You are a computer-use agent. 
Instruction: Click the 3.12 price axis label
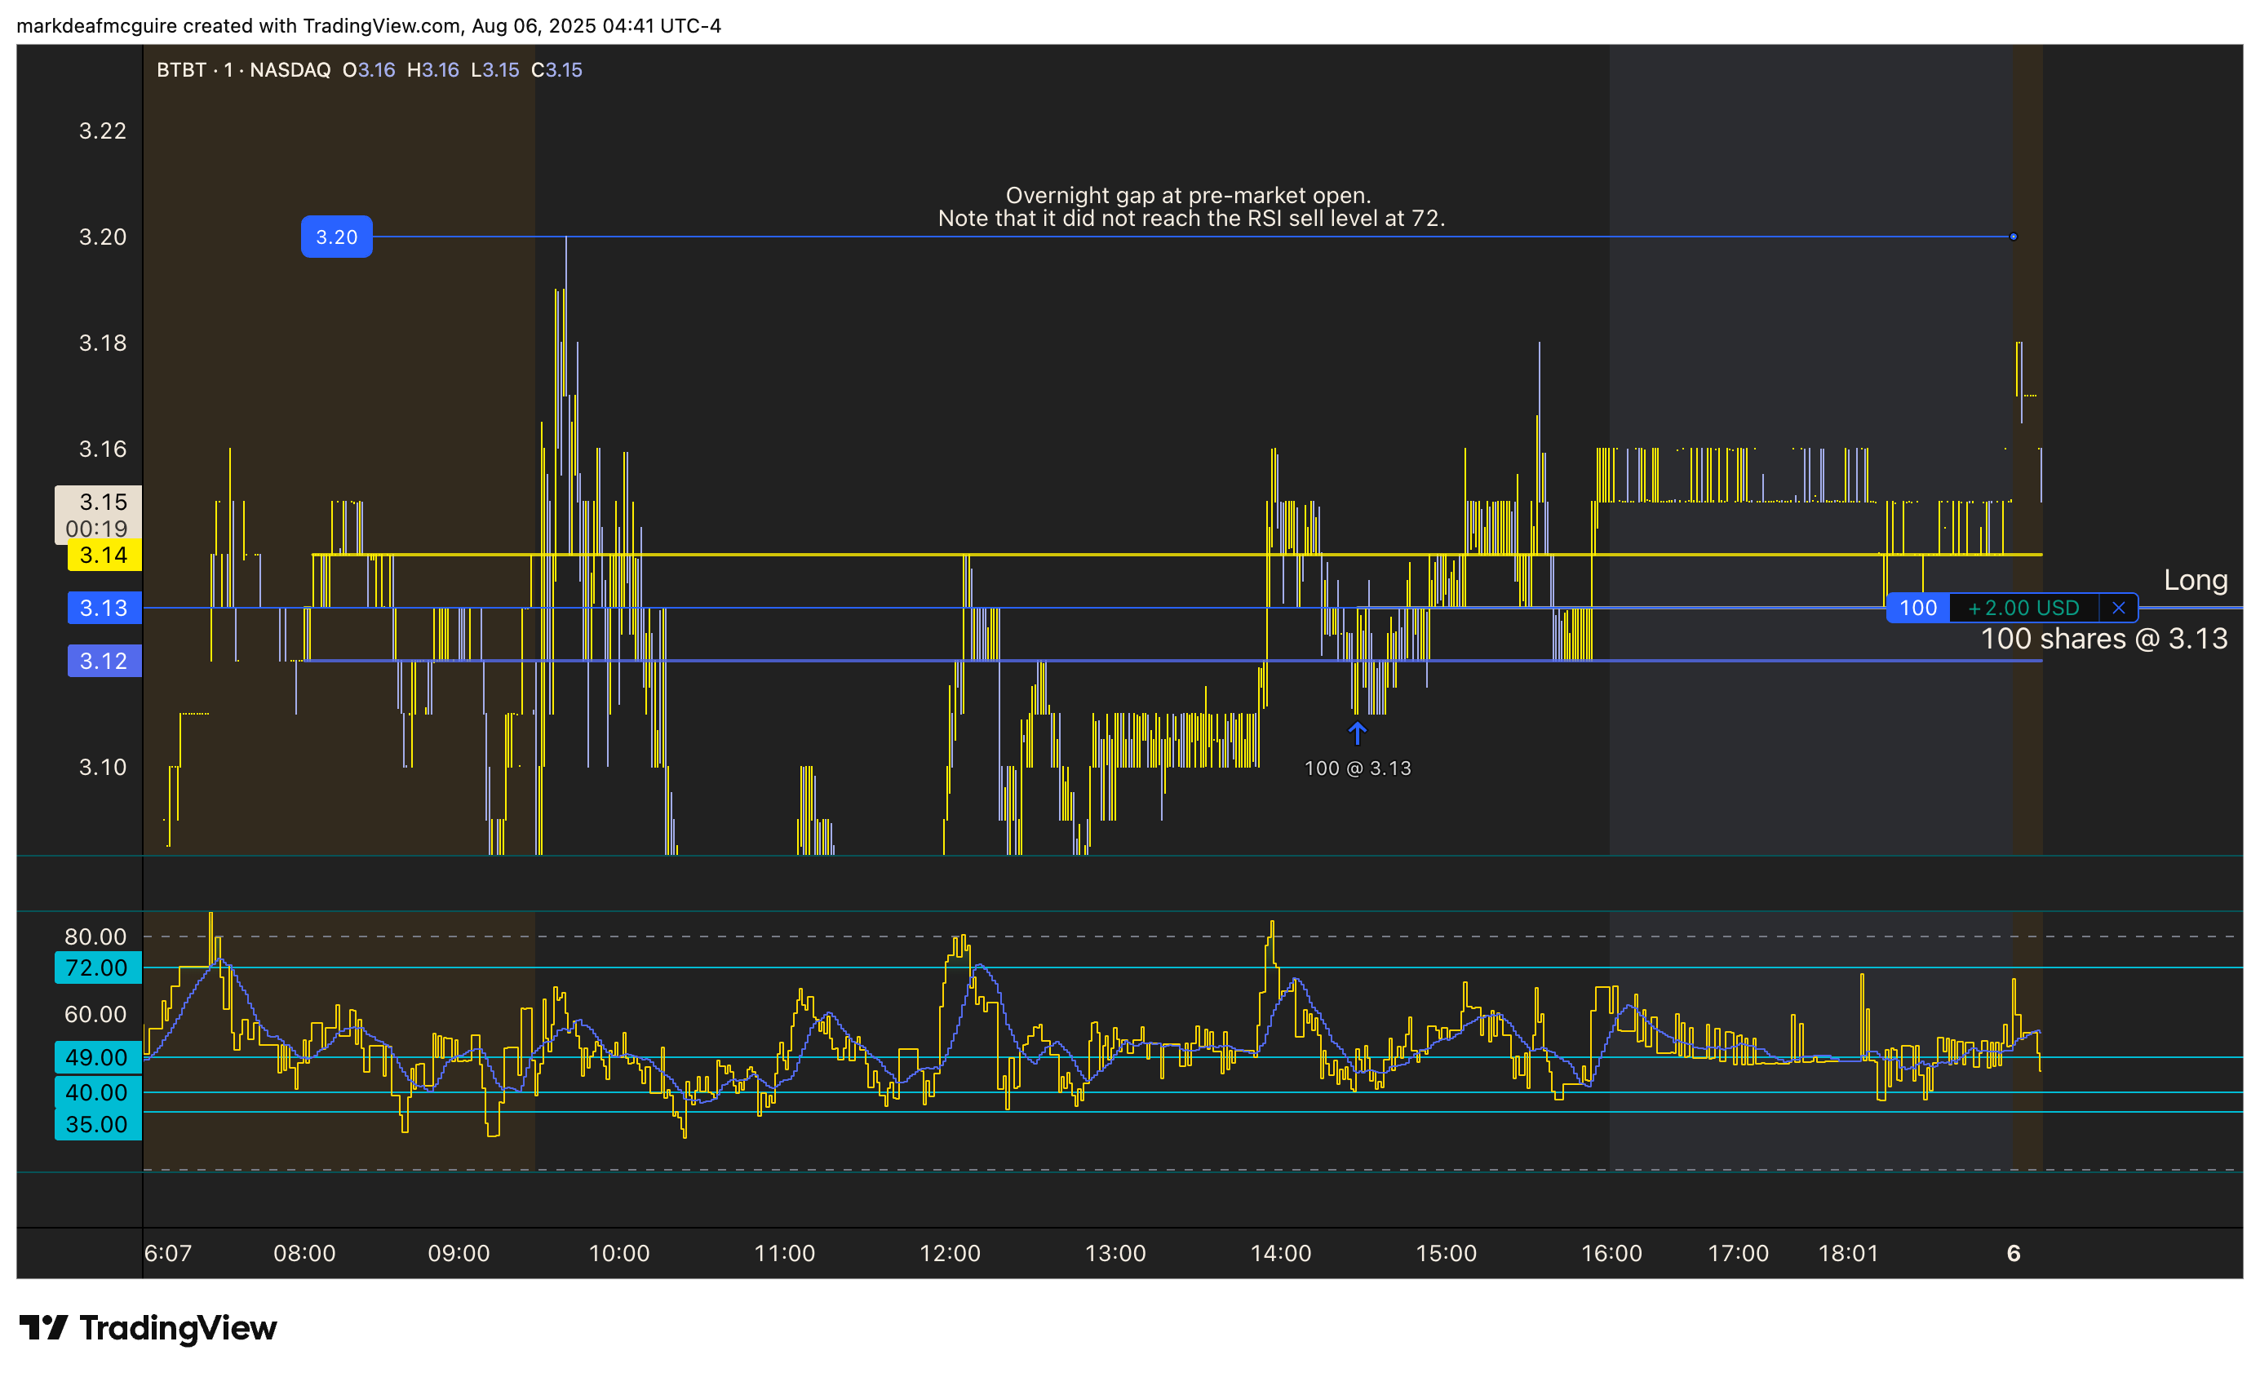click(104, 662)
